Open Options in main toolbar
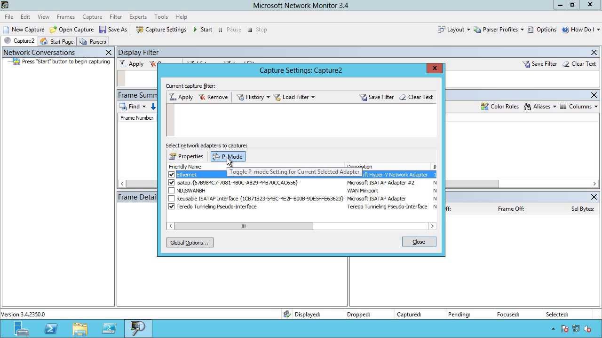This screenshot has width=602, height=338. (x=542, y=30)
